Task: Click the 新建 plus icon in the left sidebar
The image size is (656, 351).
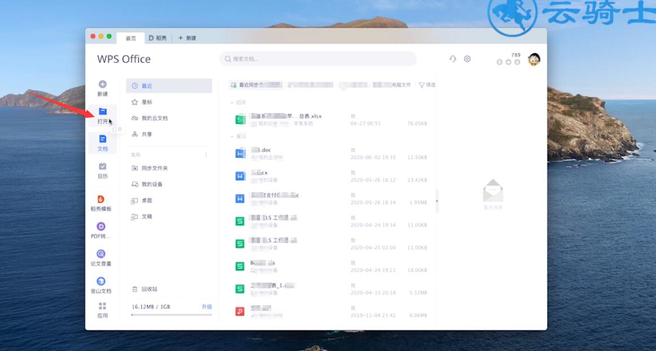Action: coord(102,84)
